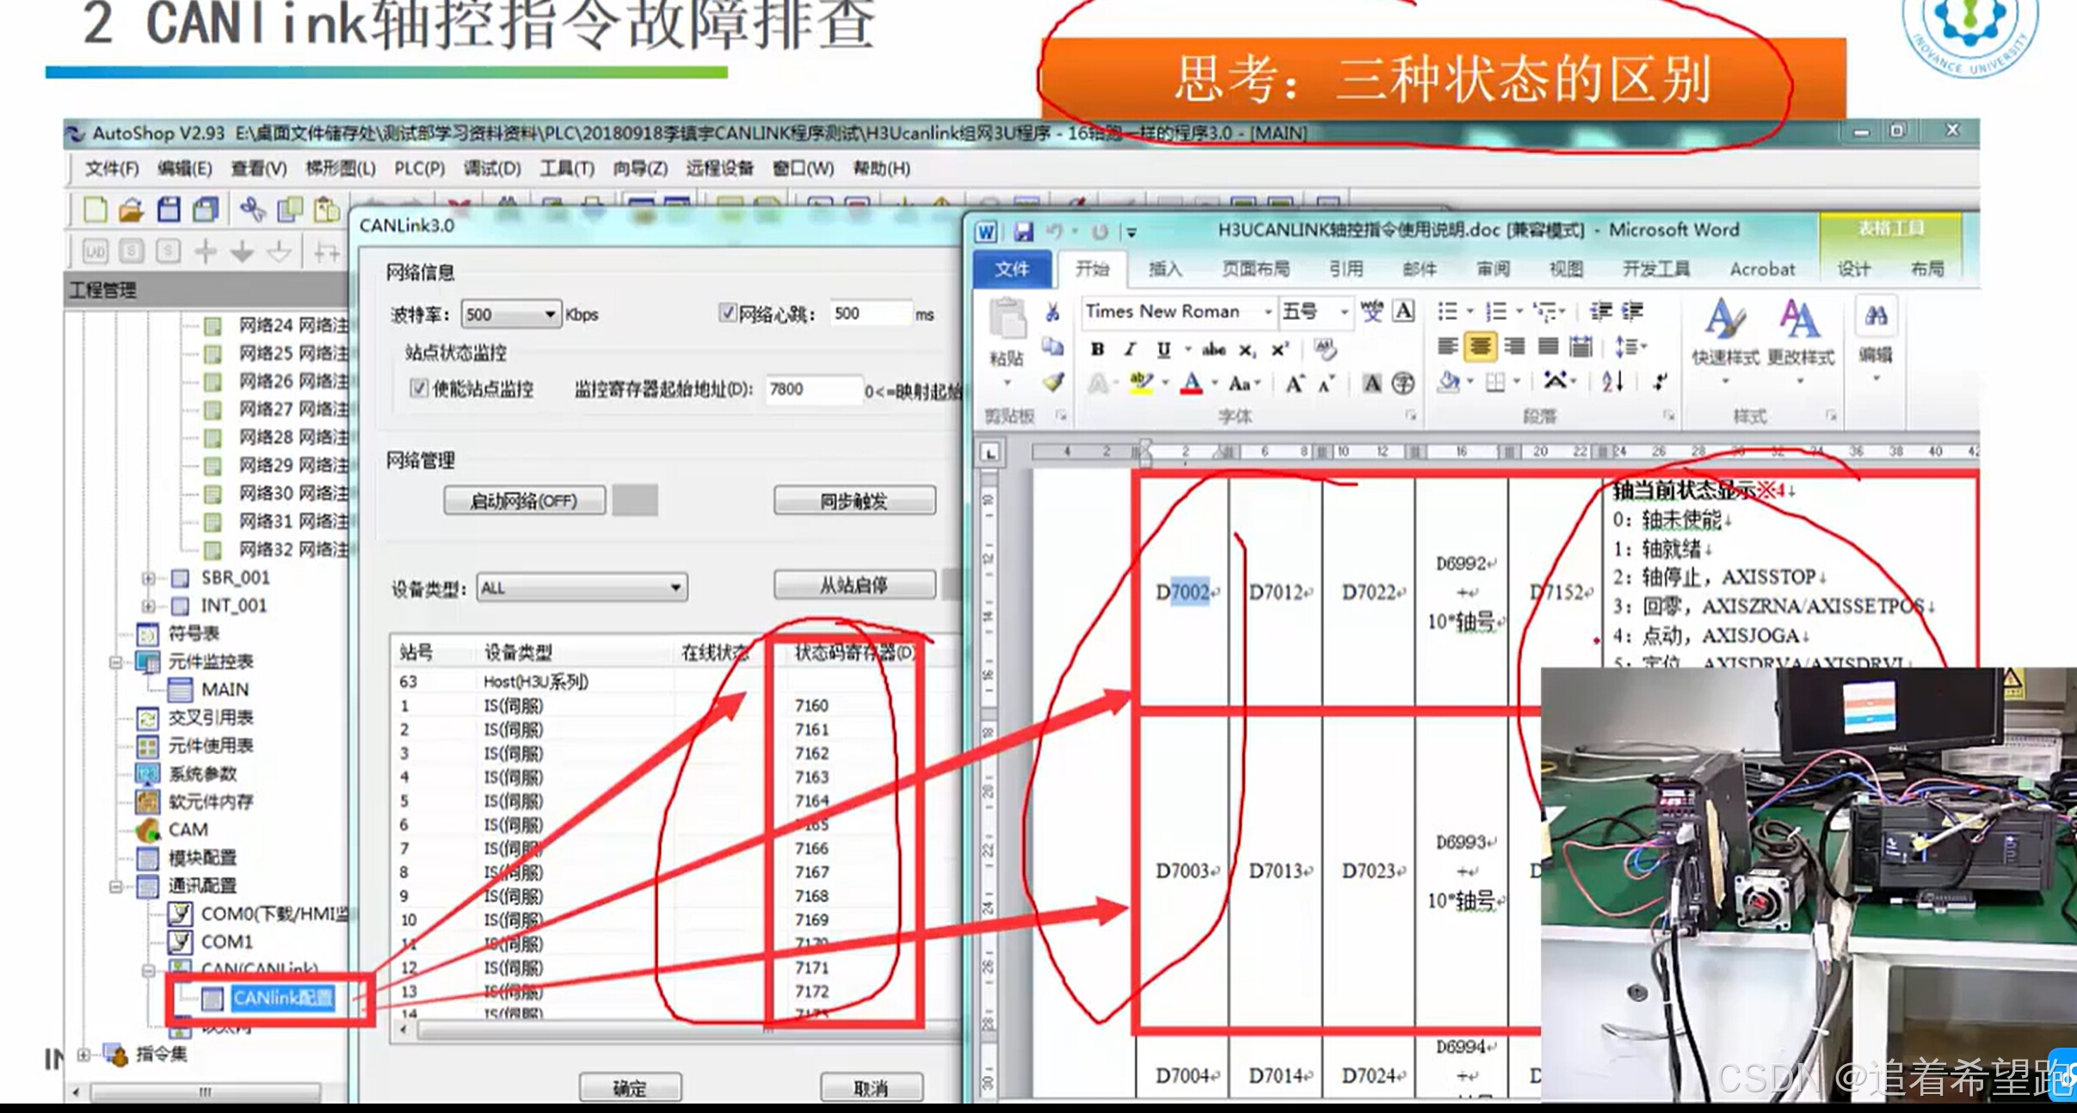Click the 同步触发 button
2077x1113 pixels.
854,501
